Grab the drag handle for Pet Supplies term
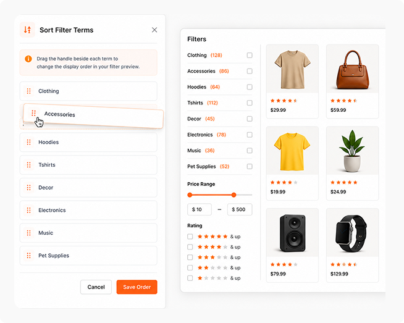This screenshot has height=323, width=404. click(29, 256)
